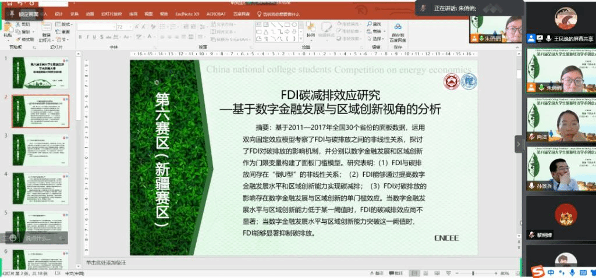Click the Undo icon in quick access toolbar
The width and height of the screenshot is (596, 278).
pos(20,3)
